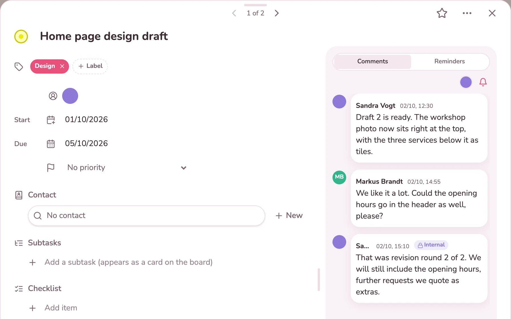Edit the start date 01/10/2026
This screenshot has height=319, width=511.
(86, 120)
